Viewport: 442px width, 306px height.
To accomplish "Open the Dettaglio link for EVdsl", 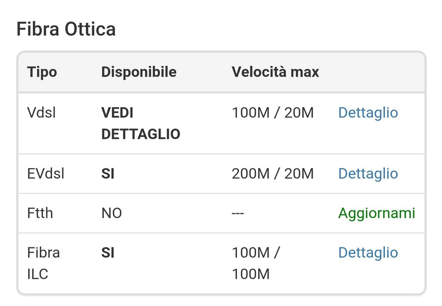I will click(x=368, y=174).
